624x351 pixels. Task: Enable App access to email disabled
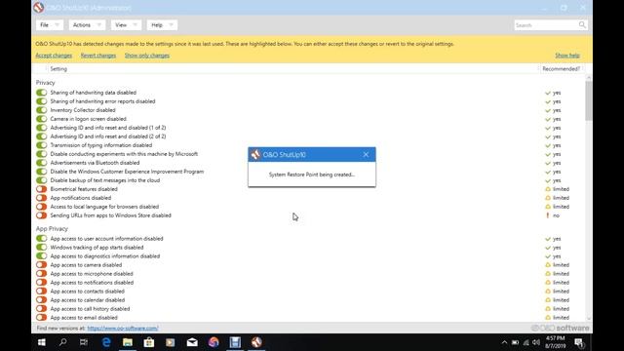tap(41, 317)
